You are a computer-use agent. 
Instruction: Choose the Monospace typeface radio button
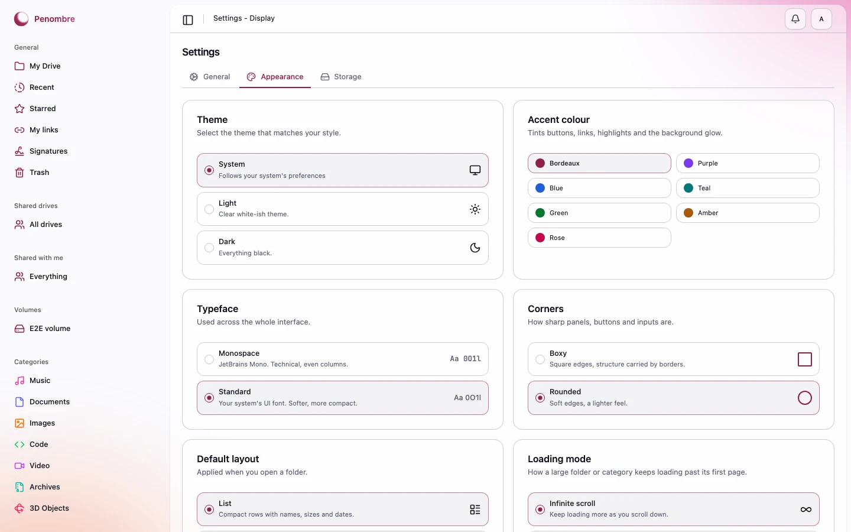tap(209, 359)
